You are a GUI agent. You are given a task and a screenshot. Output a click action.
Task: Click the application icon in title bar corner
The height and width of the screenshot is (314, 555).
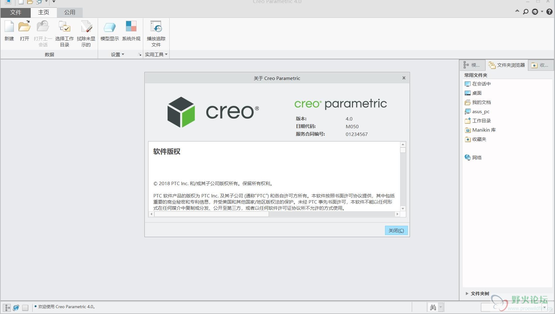8,2
